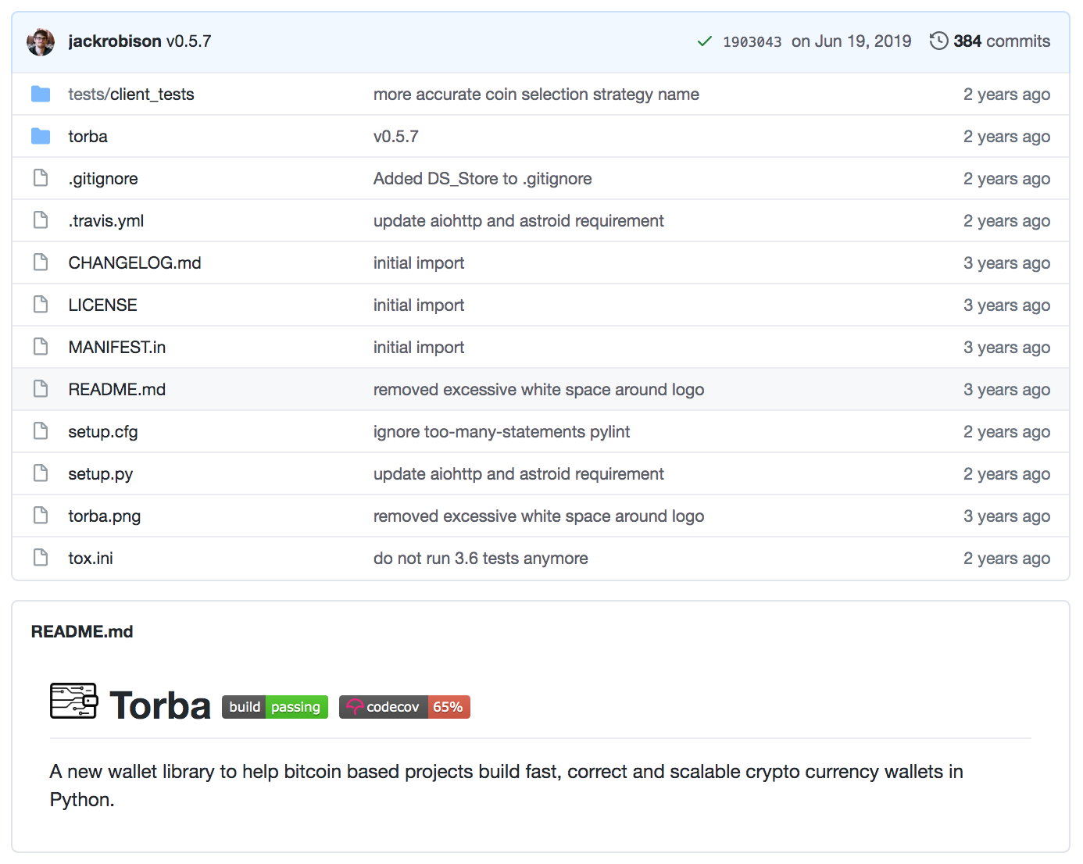Open setup.cfg
Image resolution: width=1083 pixels, height=864 pixels.
103,432
